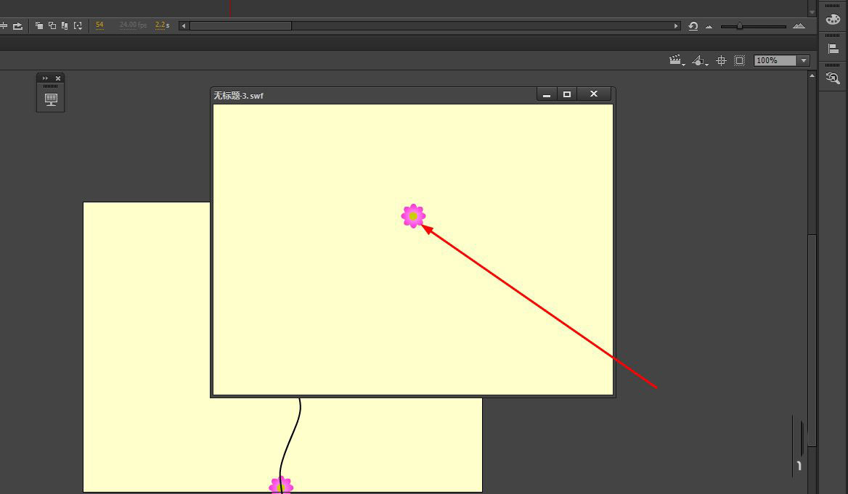The width and height of the screenshot is (848, 494).
Task: Close the small floating panel
Action: (58, 78)
